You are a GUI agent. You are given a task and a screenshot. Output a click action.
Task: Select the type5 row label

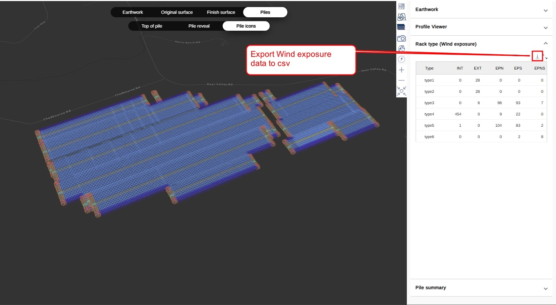coord(429,125)
